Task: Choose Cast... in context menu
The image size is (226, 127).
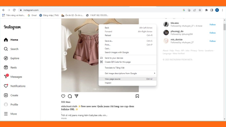Action: click(127, 49)
